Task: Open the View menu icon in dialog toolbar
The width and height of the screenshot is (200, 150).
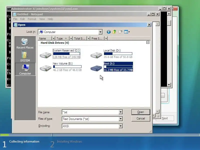Action: coord(127,32)
